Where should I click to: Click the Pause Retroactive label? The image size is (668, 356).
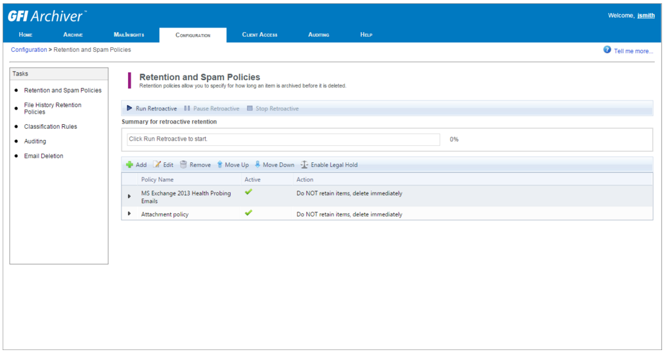coord(216,108)
